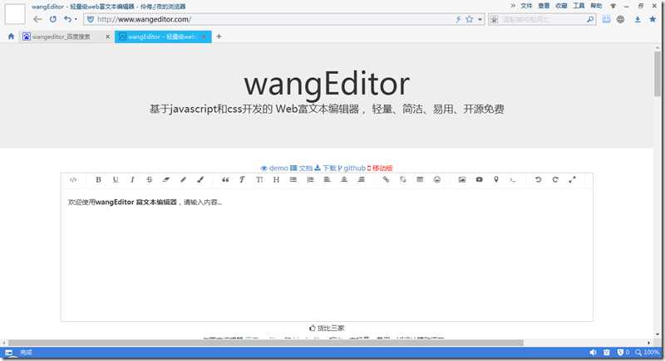Open the github link

click(x=352, y=168)
